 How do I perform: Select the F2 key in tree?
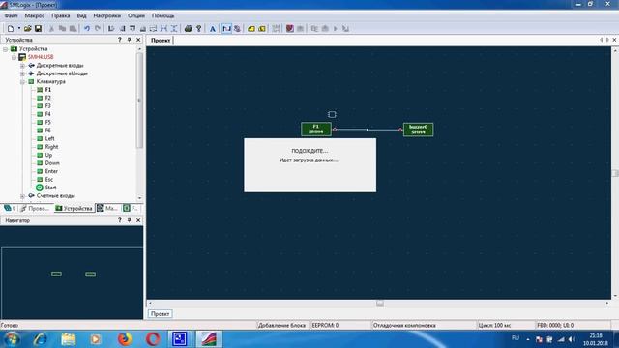point(47,98)
